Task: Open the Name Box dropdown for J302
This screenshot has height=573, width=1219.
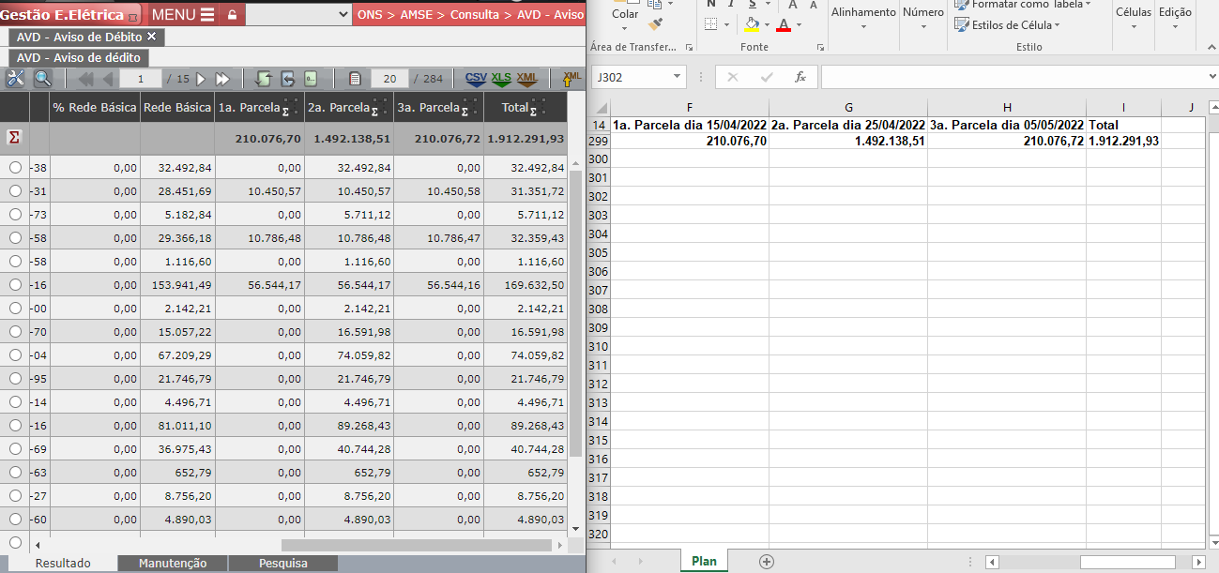Action: (678, 77)
